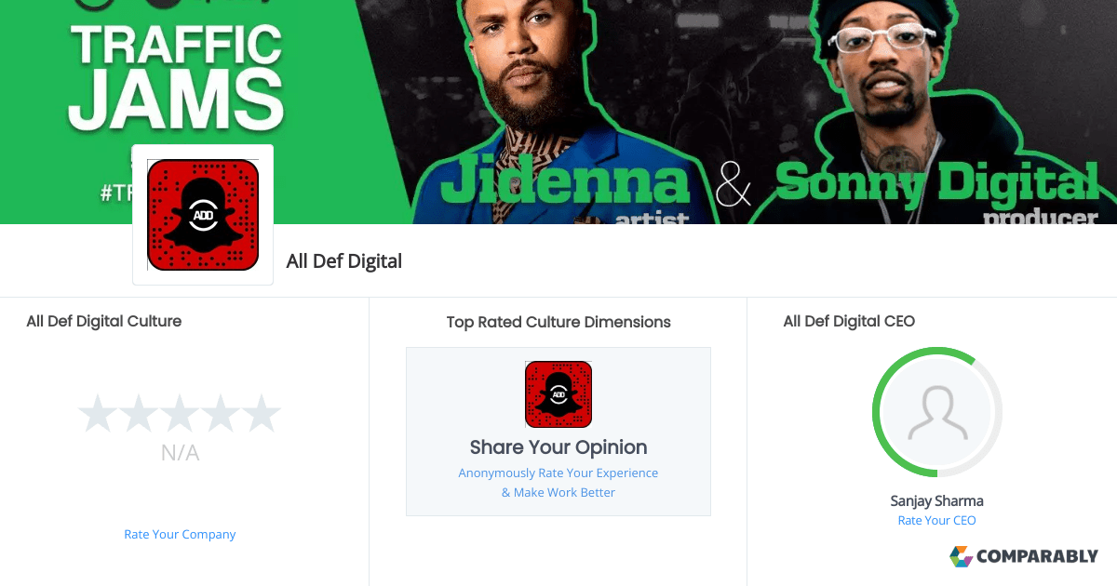
Task: Click the Sanjay Sharma CEO name
Action: [x=936, y=500]
